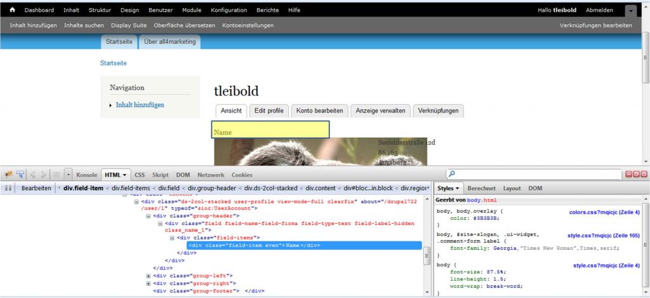The width and height of the screenshot is (650, 298).
Task: Expand the group-right div node
Action: pos(148,283)
